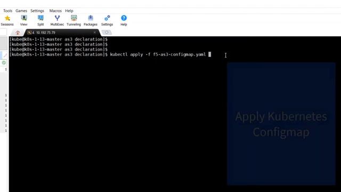This screenshot has height=192, width=341.
Task: Open the Help menu in menu bar
Action: tap(69, 11)
